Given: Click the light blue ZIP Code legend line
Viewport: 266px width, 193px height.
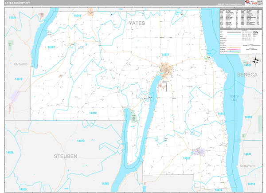Looking at the screenshot, I should point(234,35).
